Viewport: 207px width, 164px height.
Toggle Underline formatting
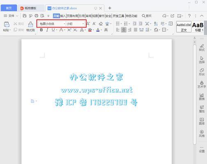(x=53, y=30)
